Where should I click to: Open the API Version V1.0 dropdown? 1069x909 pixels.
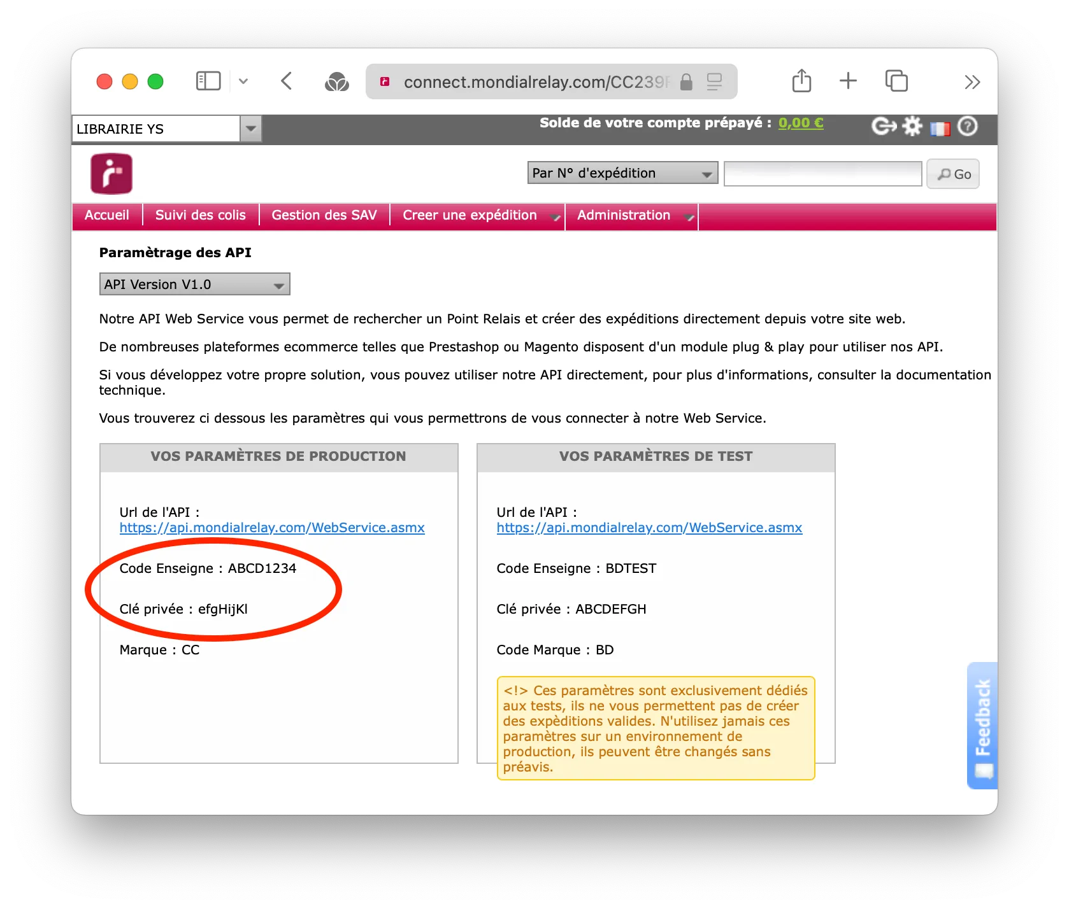tap(194, 284)
